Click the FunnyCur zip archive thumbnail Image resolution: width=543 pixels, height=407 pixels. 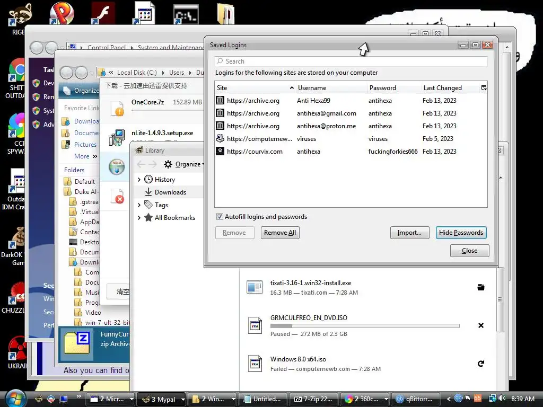[77, 343]
